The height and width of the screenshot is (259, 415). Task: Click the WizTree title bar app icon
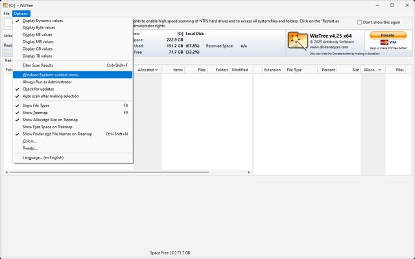[x=5, y=5]
